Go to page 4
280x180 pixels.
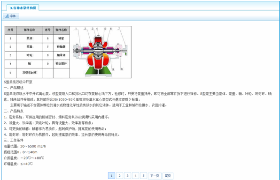coord(135,176)
